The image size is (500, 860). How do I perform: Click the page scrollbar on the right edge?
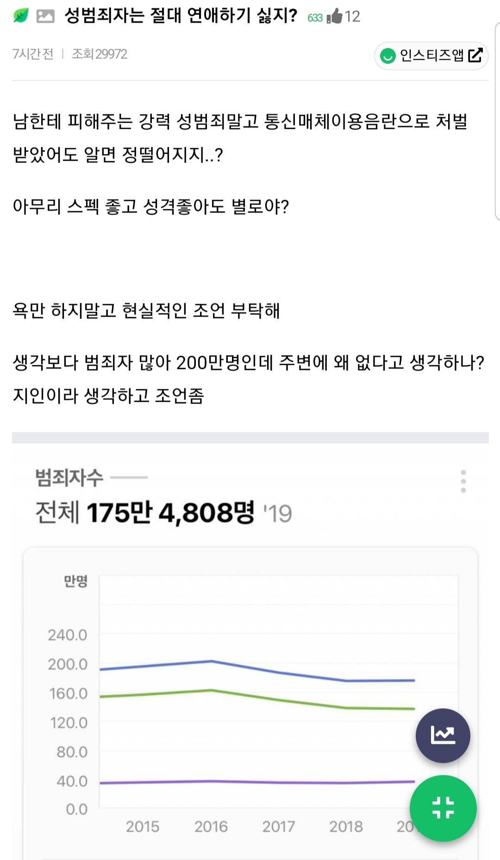[x=497, y=120]
